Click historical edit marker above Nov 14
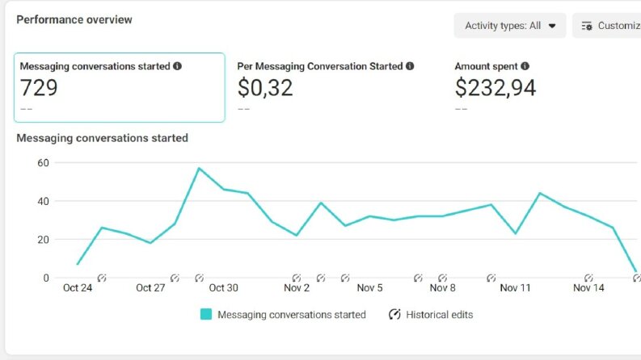The image size is (641, 360). pos(588,278)
